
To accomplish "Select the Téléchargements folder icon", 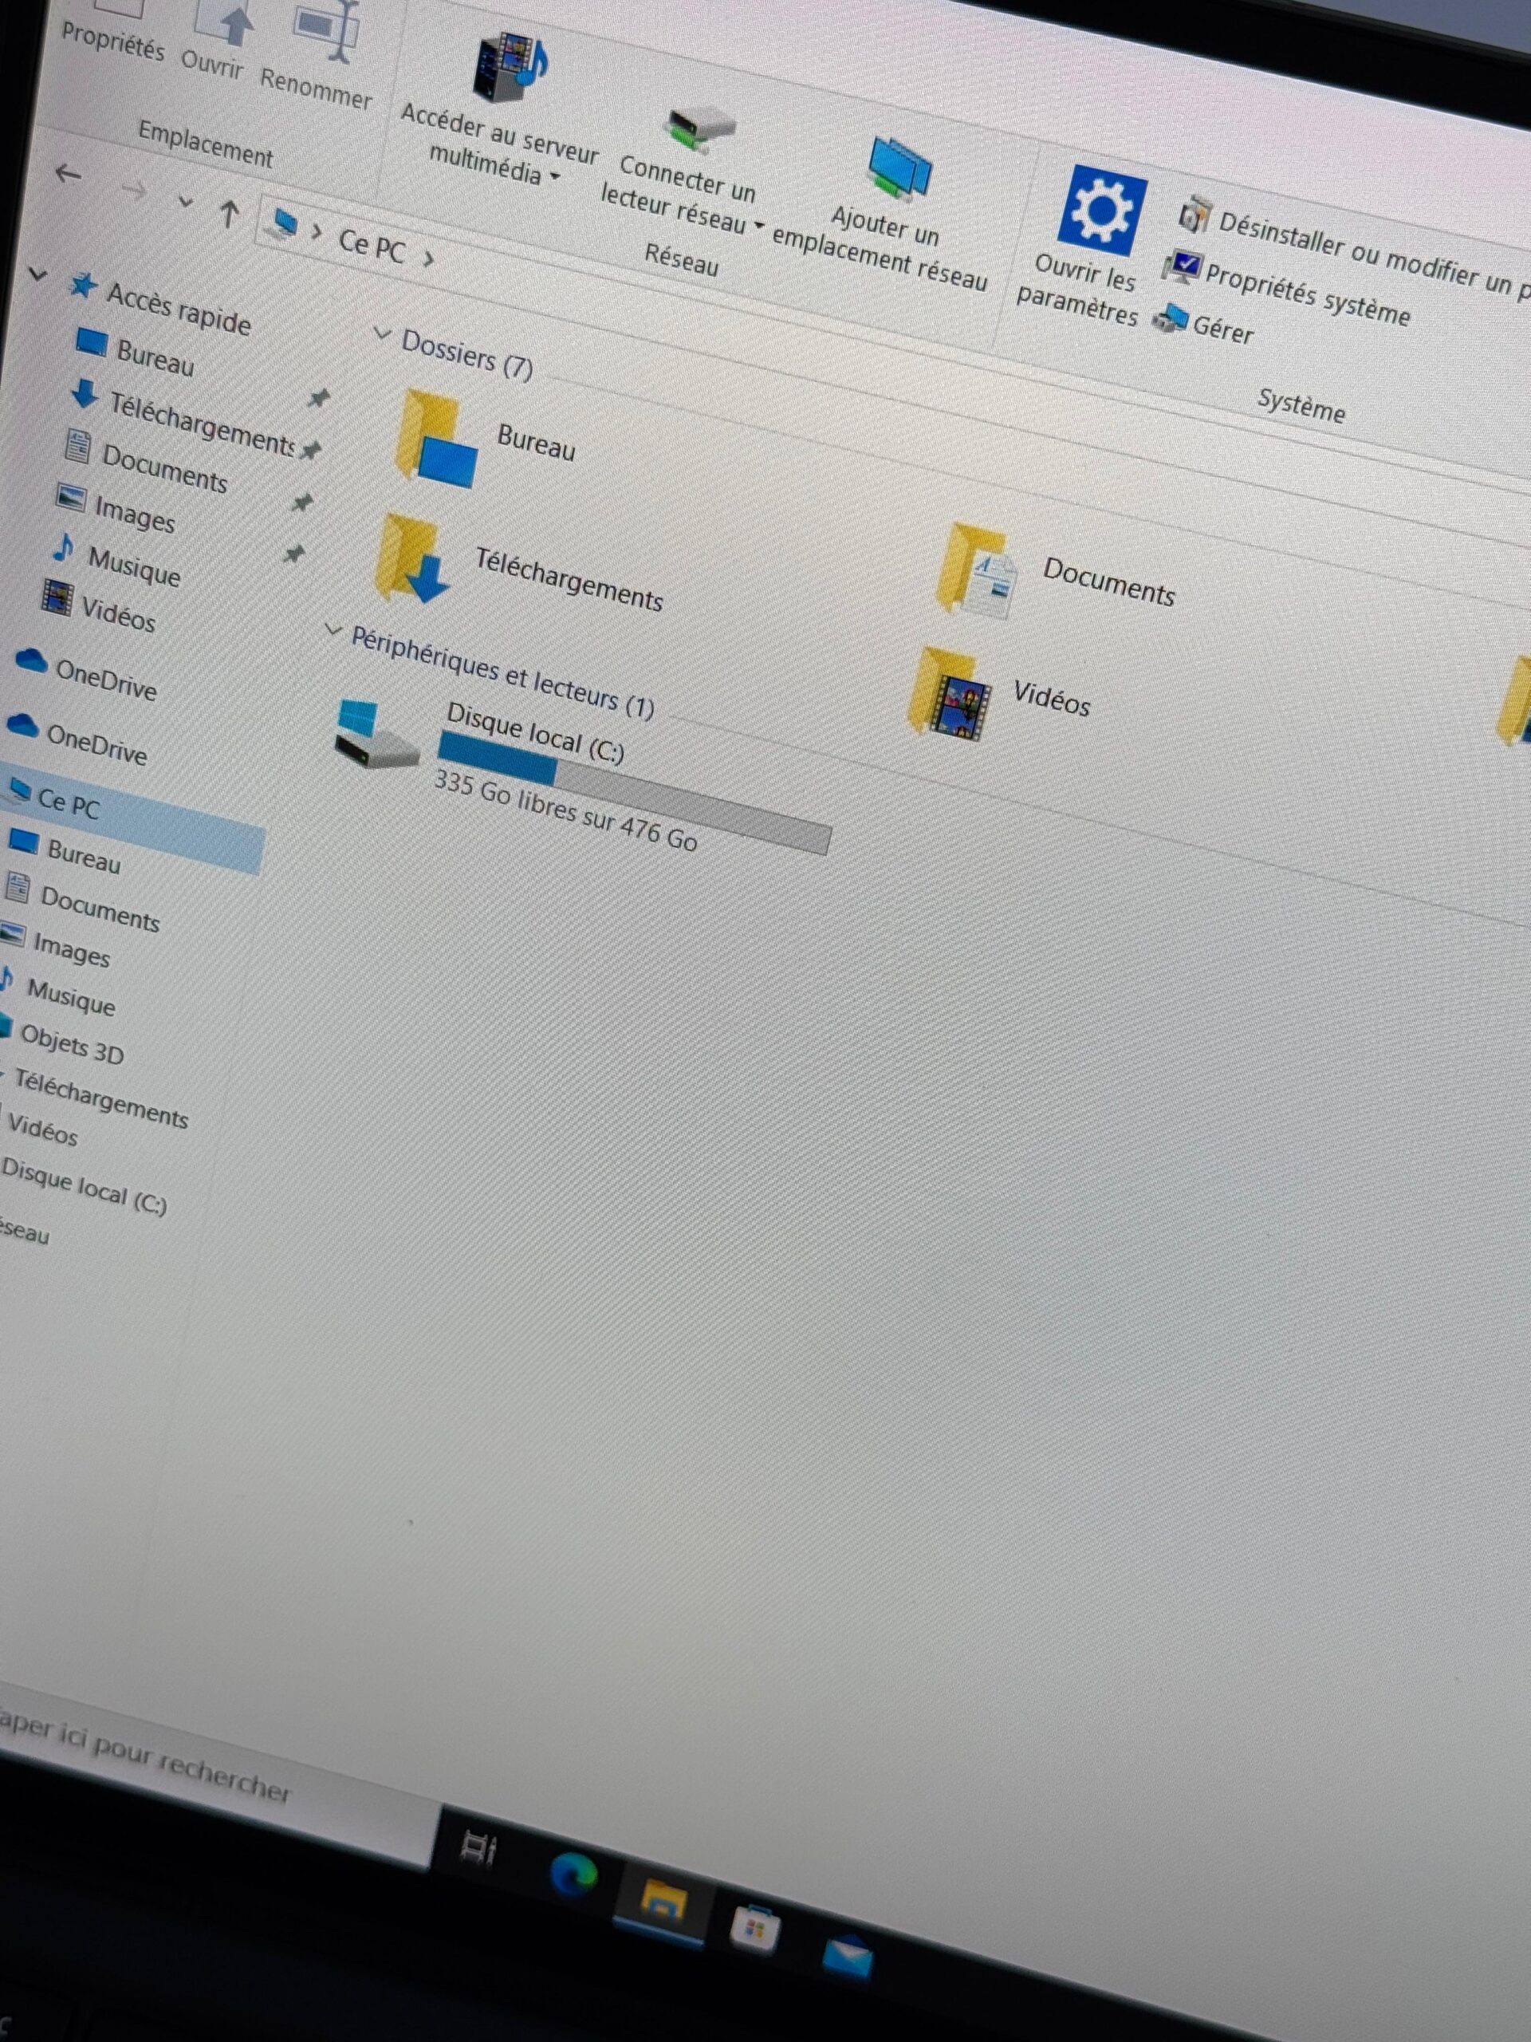I will point(411,558).
